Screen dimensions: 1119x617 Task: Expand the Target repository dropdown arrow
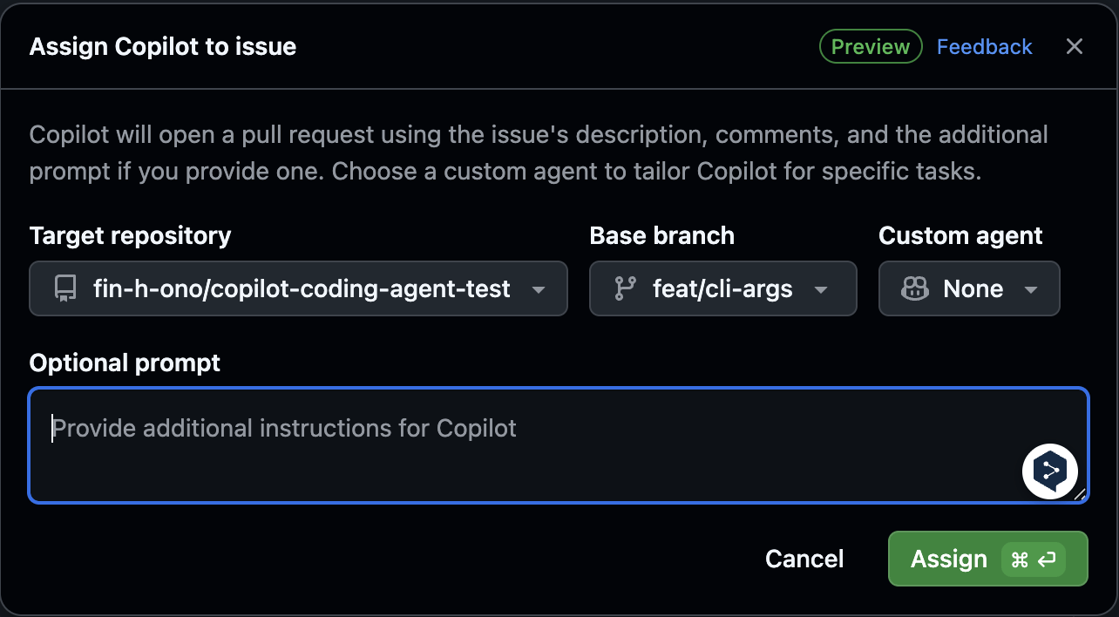click(x=539, y=289)
